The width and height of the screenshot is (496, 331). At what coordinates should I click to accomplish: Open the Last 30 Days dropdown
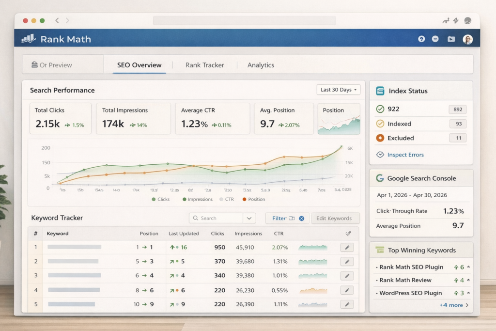(x=338, y=90)
